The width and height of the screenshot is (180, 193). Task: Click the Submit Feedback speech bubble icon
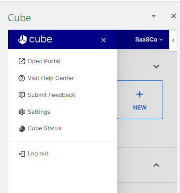(x=22, y=95)
